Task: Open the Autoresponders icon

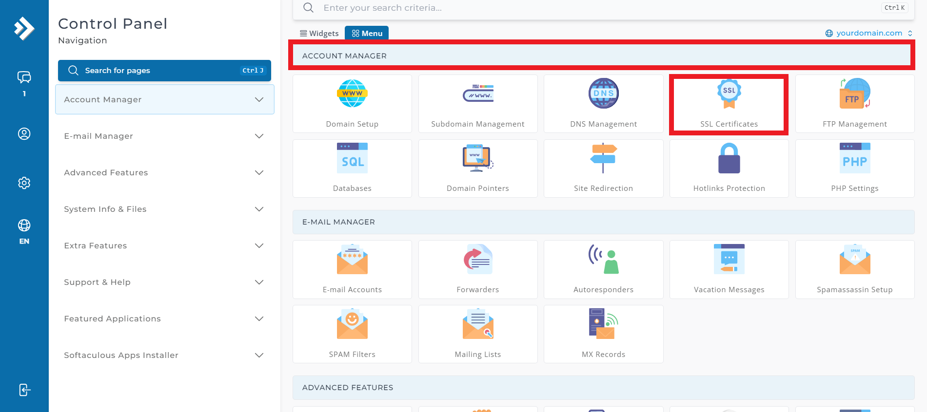Action: pos(603,259)
